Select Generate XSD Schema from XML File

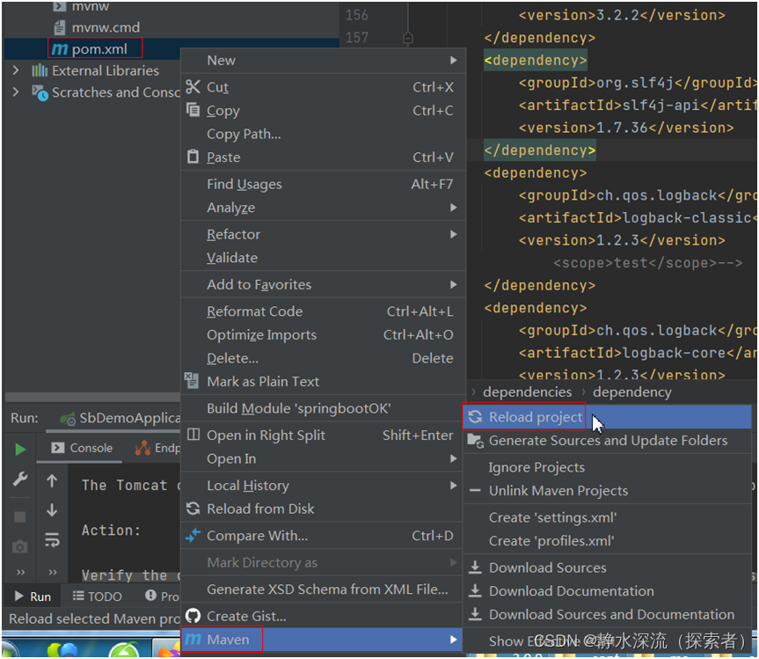(323, 589)
